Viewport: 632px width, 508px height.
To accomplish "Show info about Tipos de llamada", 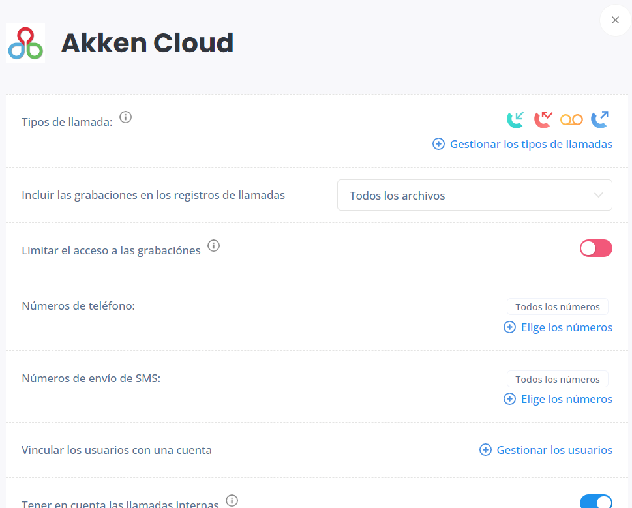I will click(126, 117).
